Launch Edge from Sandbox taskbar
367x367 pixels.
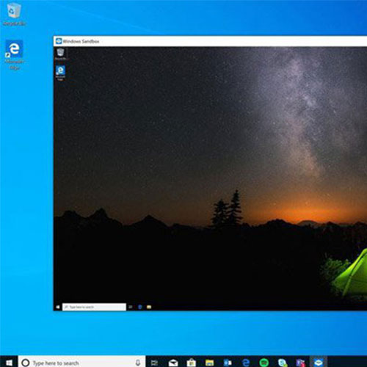(140, 307)
